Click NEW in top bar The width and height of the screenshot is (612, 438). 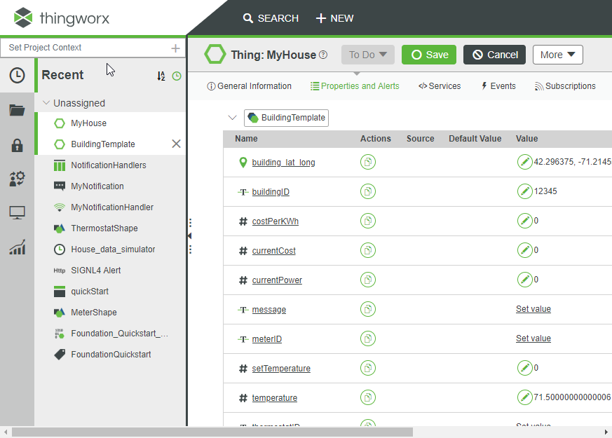(334, 18)
